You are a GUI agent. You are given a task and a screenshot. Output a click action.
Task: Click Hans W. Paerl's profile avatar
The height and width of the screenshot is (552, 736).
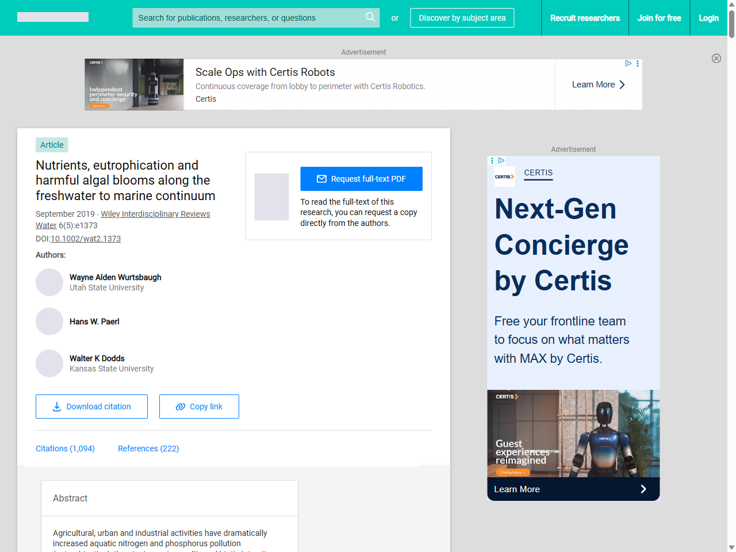(49, 321)
